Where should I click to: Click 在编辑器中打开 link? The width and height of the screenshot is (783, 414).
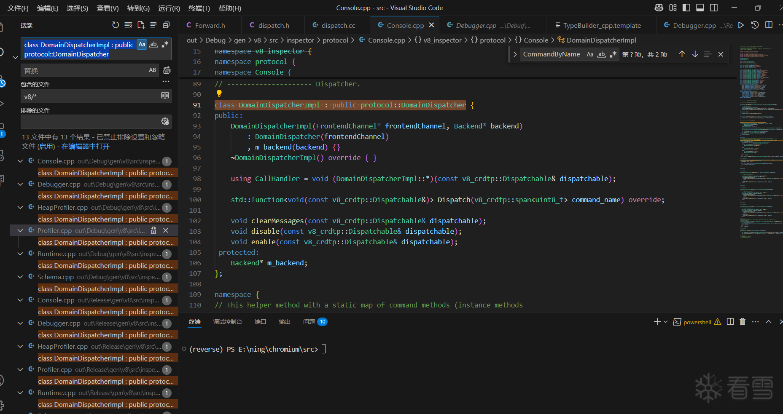86,146
